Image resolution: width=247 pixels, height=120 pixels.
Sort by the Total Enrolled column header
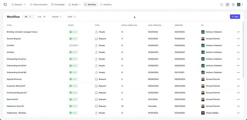(129, 25)
